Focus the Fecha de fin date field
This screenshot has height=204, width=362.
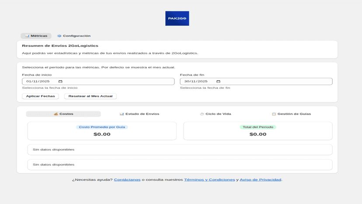point(256,81)
